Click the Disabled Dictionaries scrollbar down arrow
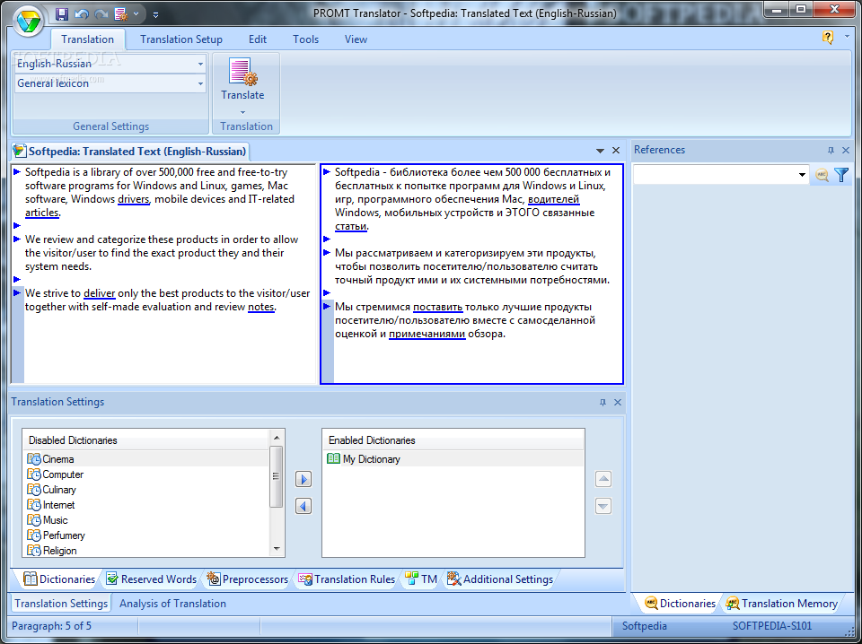The width and height of the screenshot is (862, 644). pos(277,549)
